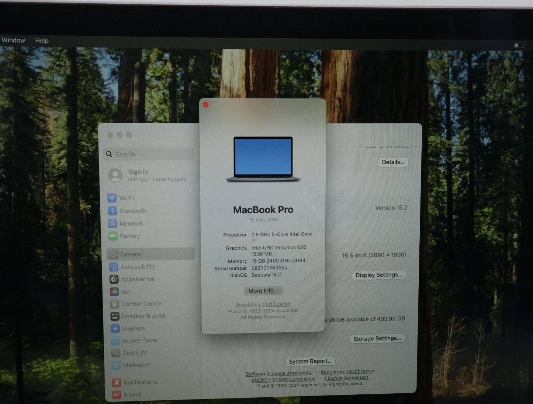Select the Notifications bell icon
The height and width of the screenshot is (404, 533).
(117, 382)
